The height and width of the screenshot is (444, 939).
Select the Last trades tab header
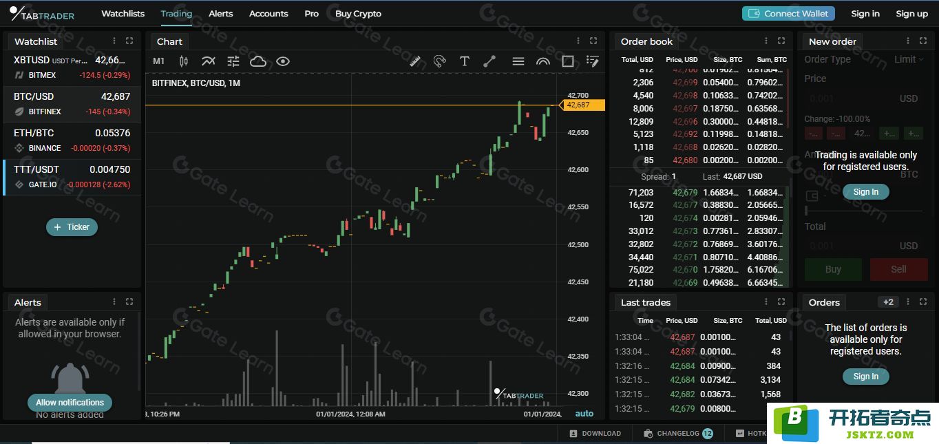[645, 302]
